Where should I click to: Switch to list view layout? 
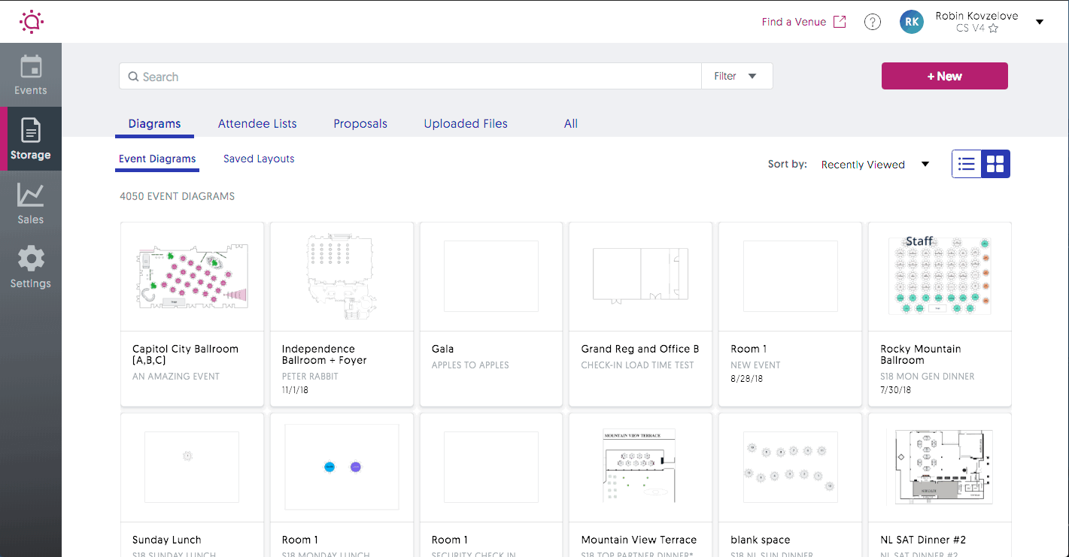(966, 164)
